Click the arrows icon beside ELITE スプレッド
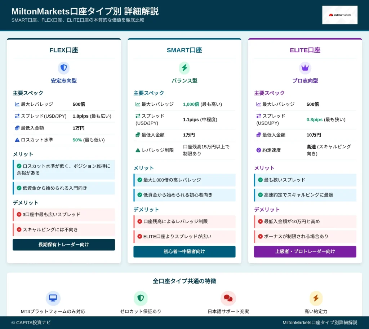The height and width of the screenshot is (329, 369). pos(259,116)
